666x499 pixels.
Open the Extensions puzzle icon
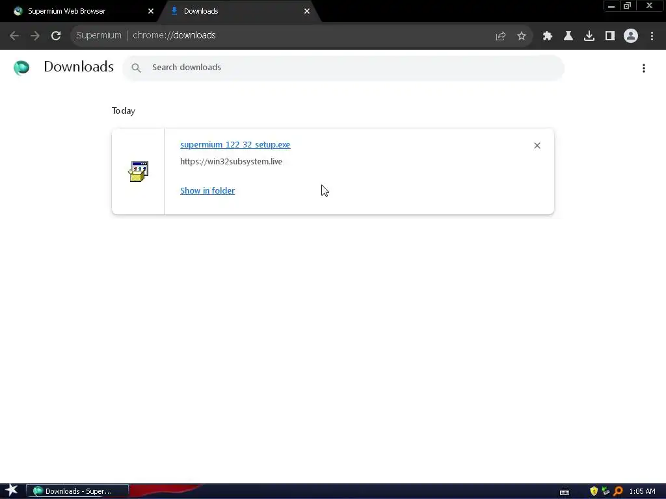click(x=548, y=36)
